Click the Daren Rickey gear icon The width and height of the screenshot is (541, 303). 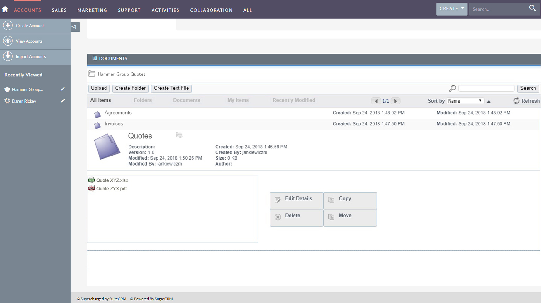(7, 101)
